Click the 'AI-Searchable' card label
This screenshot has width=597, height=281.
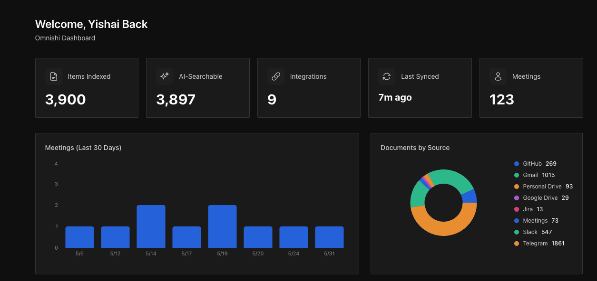tap(200, 76)
